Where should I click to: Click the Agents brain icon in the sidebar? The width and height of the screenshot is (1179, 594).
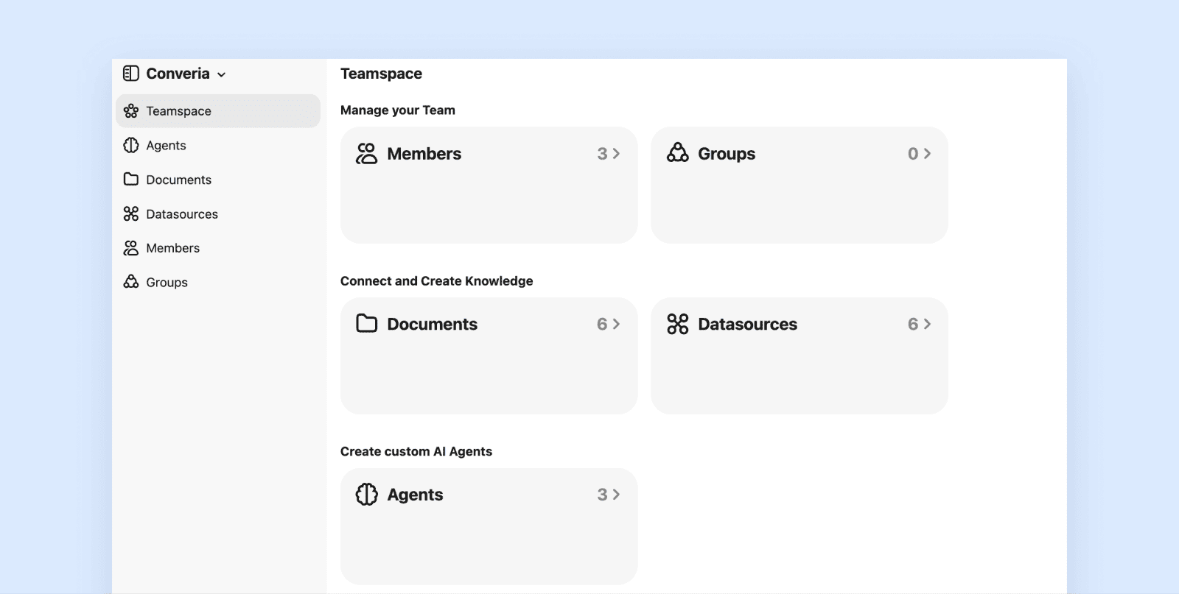tap(131, 145)
